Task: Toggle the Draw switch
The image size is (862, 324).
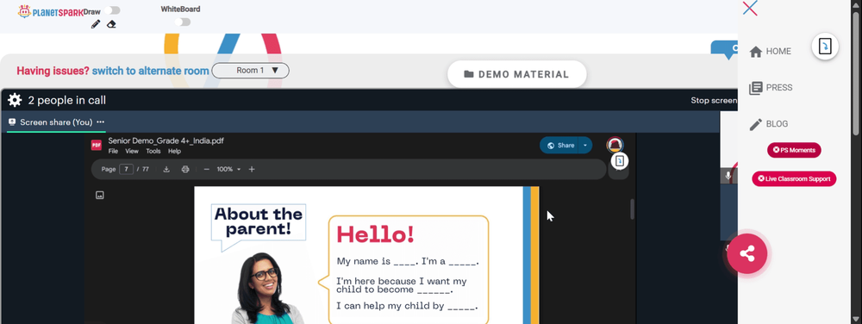Action: (112, 10)
